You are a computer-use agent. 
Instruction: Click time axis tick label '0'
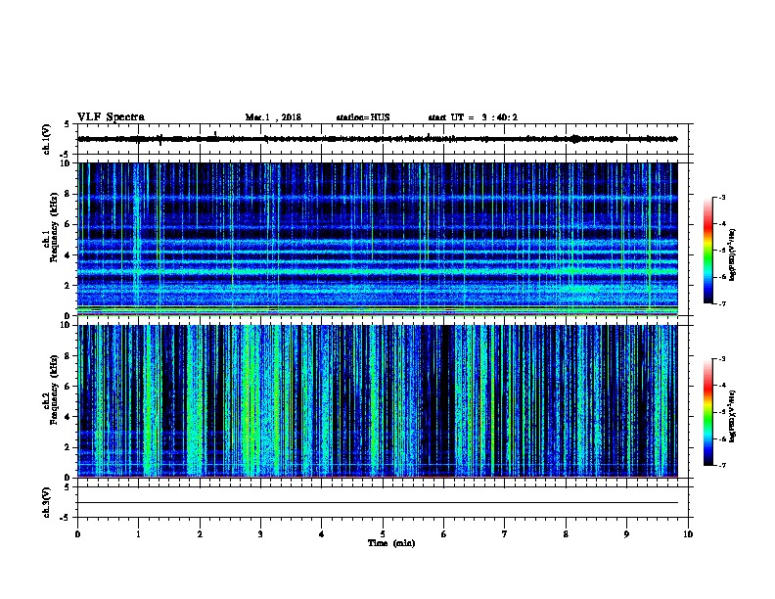(x=77, y=534)
